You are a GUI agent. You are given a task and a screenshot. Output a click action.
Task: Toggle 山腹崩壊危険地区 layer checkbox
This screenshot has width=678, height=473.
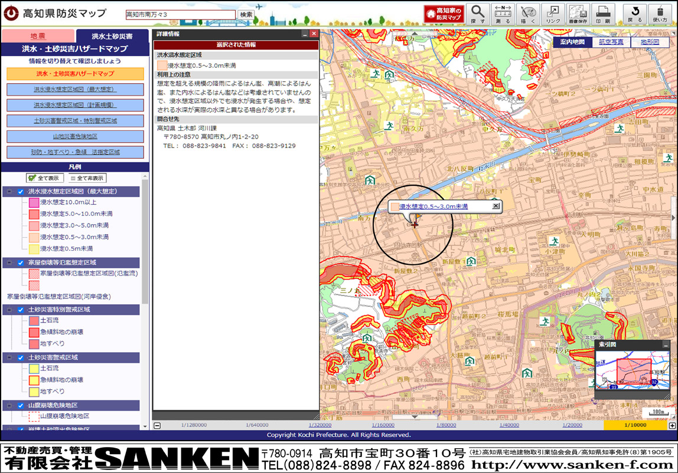tap(20, 406)
